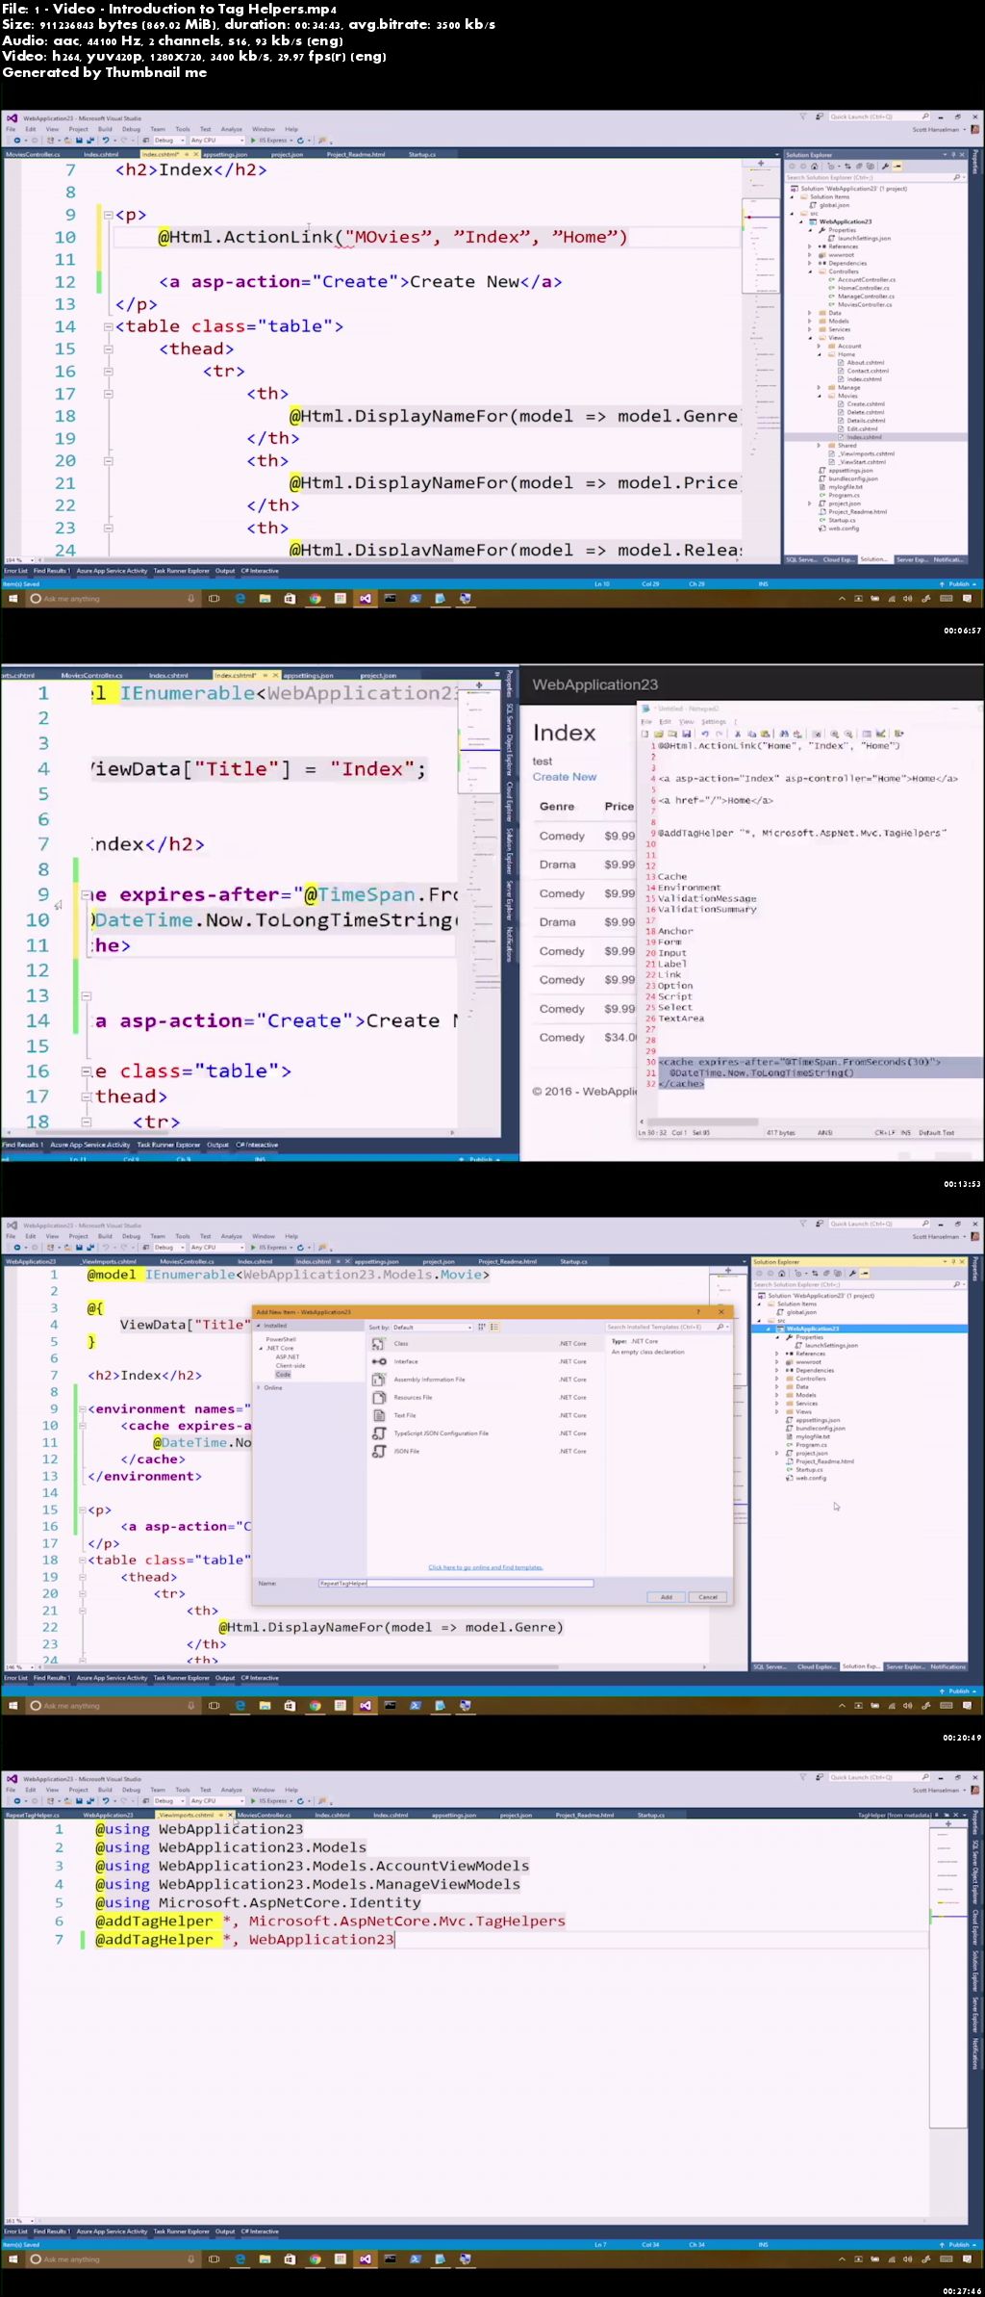
Task: Choose the Interface template icon
Action: [379, 1361]
